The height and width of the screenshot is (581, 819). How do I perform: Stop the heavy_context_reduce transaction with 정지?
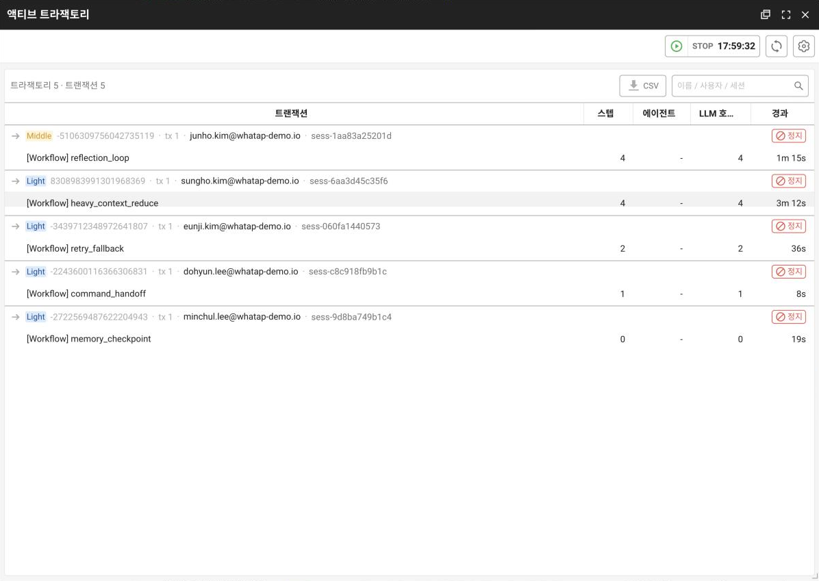pos(788,181)
